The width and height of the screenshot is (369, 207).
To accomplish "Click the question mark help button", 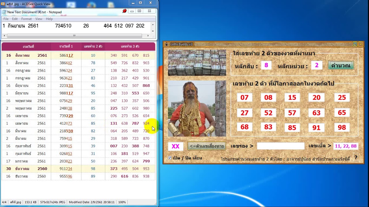I will [x=356, y=158].
